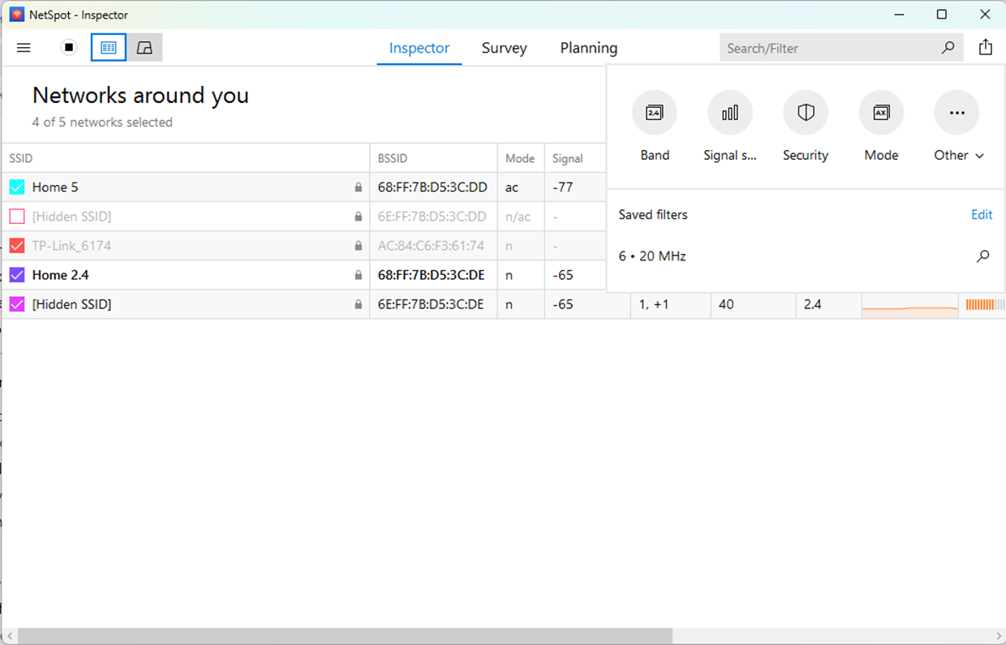Switch to table view icon
The image size is (1006, 645).
coord(108,47)
